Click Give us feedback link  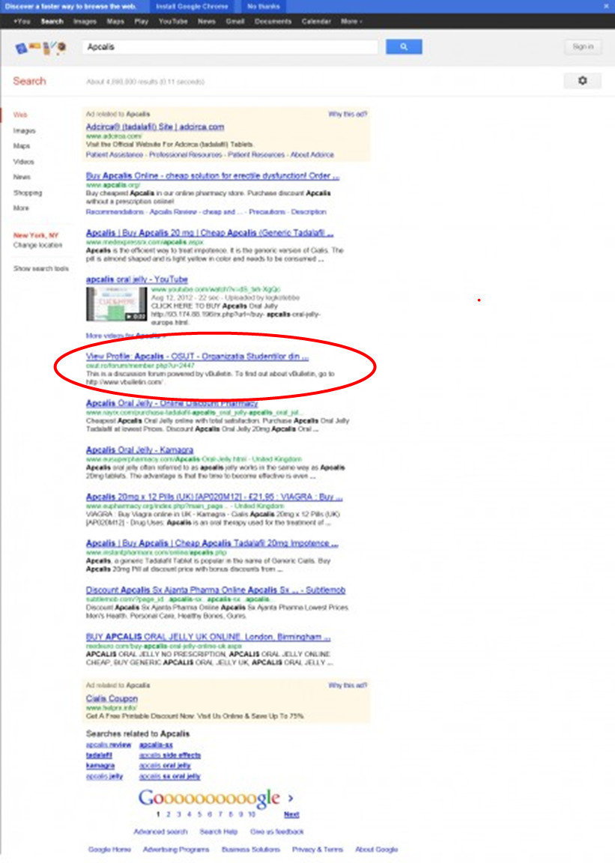[277, 832]
